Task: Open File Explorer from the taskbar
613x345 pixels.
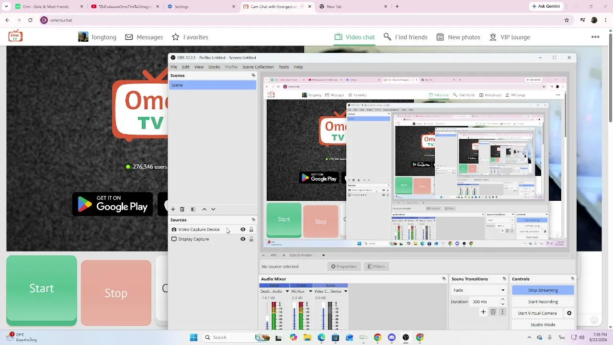Action: (307, 337)
